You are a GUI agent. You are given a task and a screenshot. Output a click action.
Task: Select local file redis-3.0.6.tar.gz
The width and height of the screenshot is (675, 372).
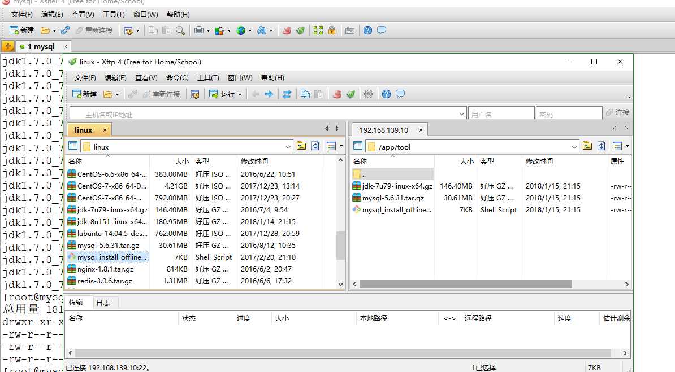[100, 281]
